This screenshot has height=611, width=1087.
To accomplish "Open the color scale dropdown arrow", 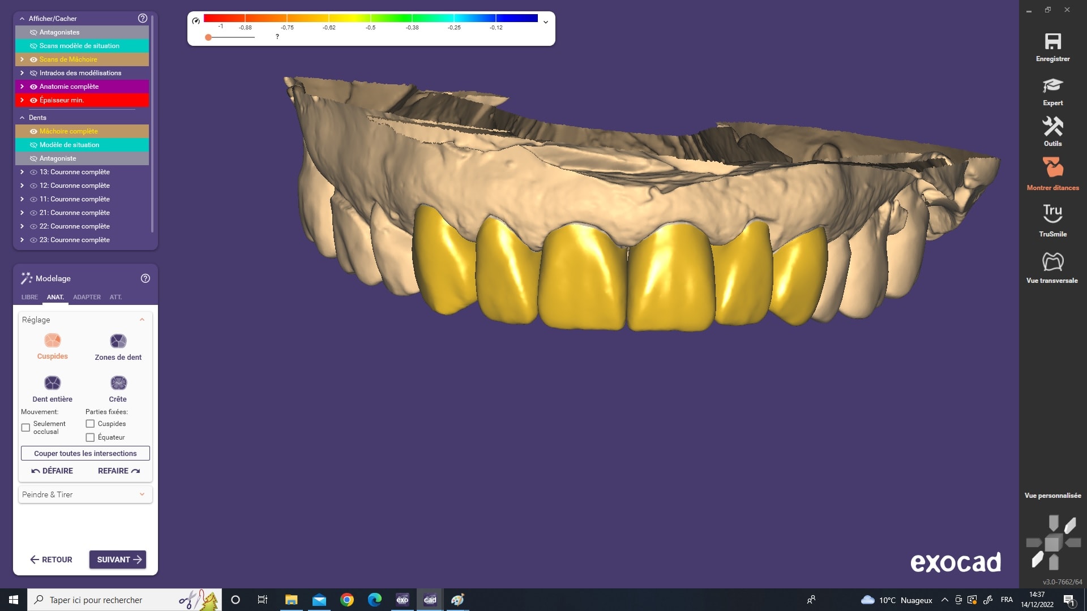I will pyautogui.click(x=546, y=22).
